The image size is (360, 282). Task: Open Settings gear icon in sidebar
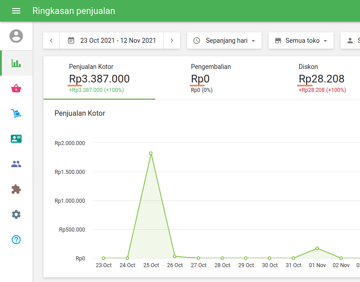point(16,214)
